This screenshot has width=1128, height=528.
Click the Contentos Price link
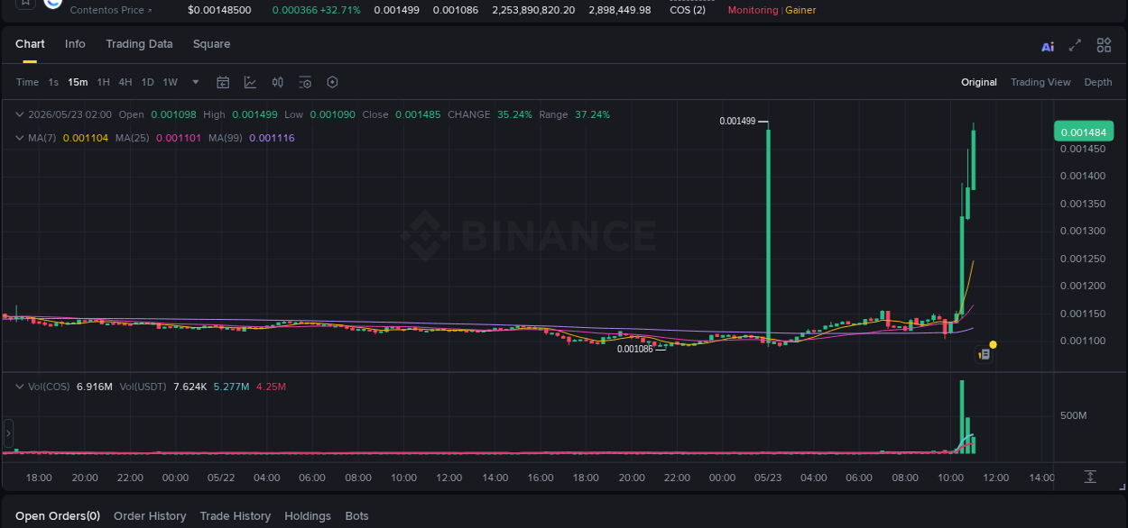(x=111, y=10)
